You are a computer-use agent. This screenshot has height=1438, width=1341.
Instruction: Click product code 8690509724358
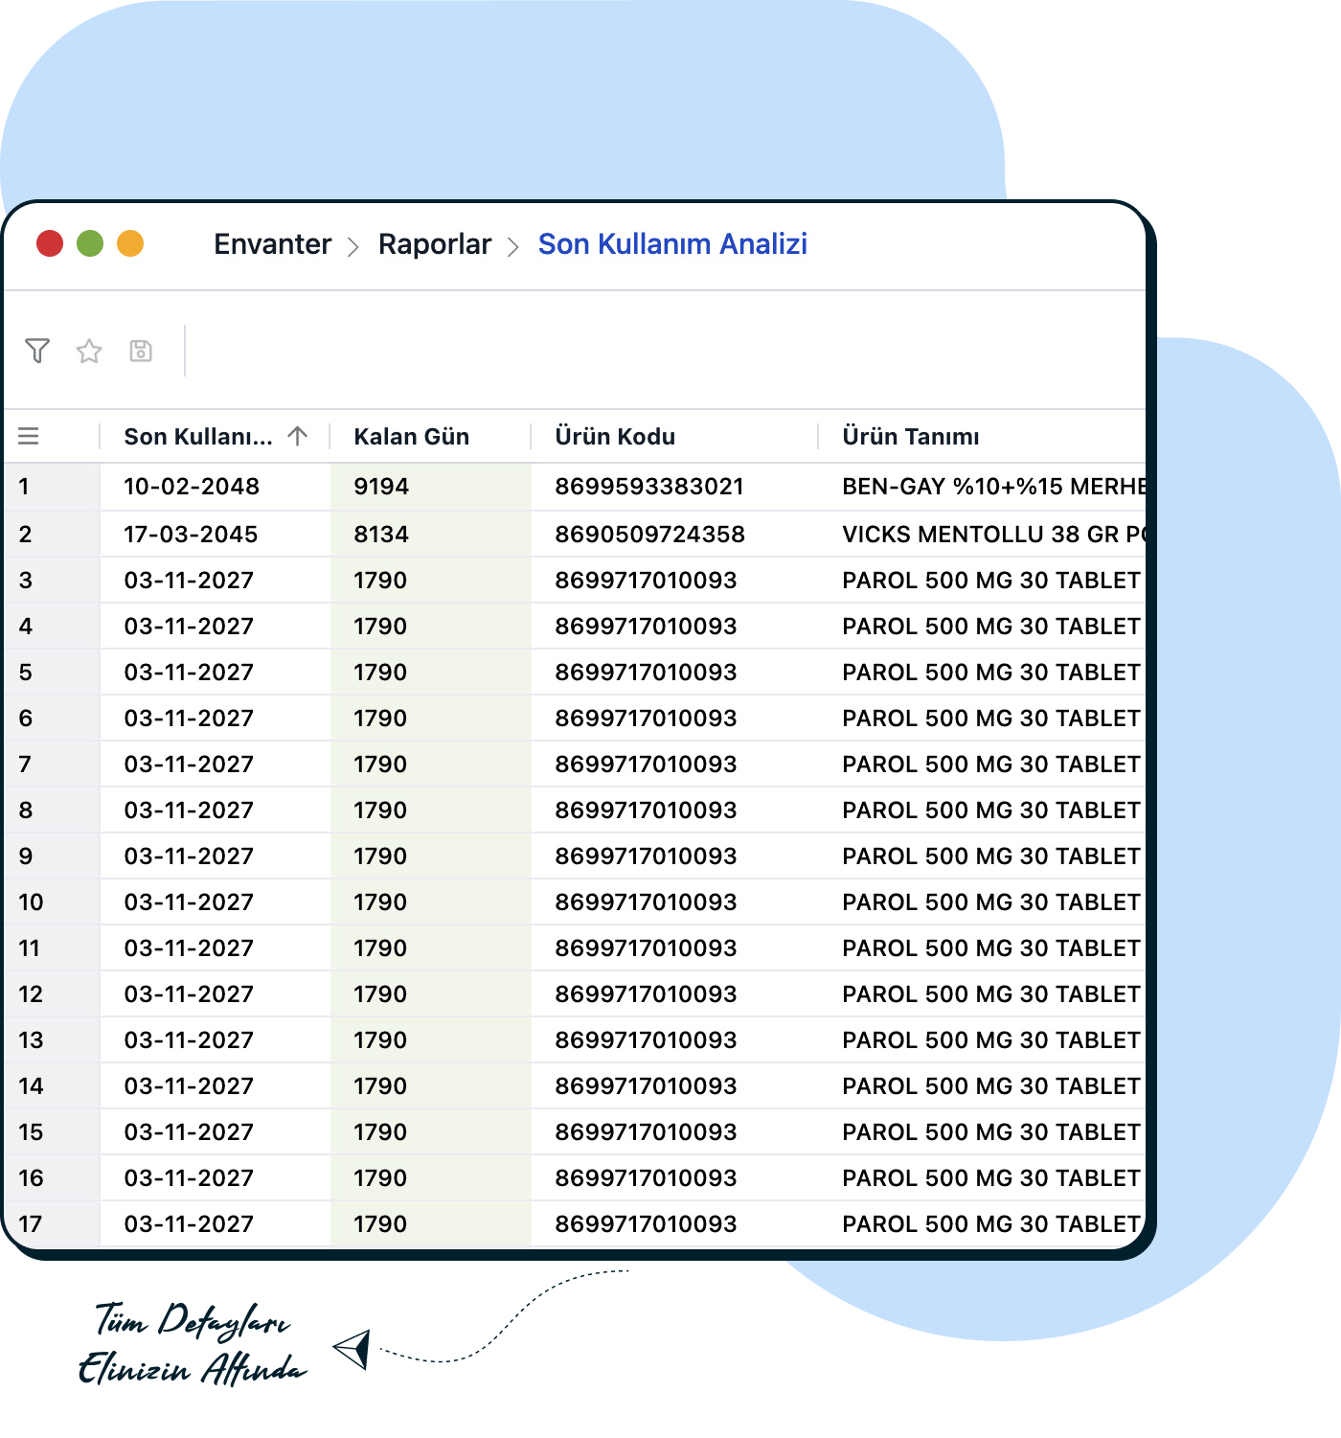click(649, 535)
